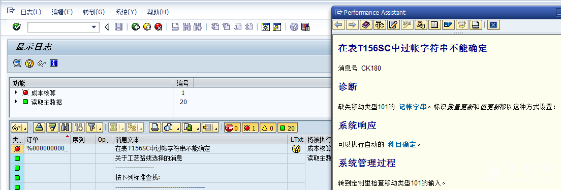Screen dimensions: 561x190
Task: Click the Details glasses icon in the message list toolbar
Action: pyautogui.click(x=17, y=128)
